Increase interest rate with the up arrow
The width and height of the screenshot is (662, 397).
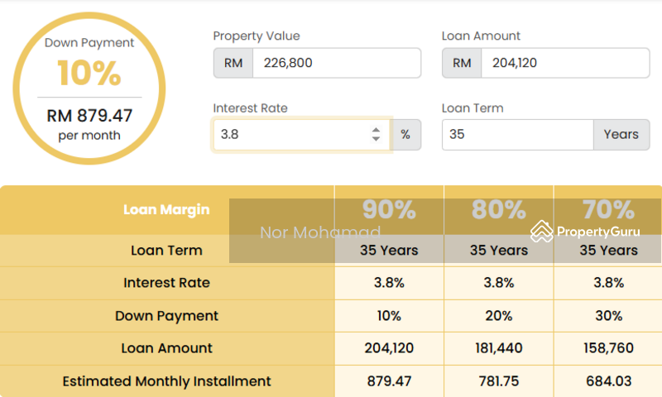[x=376, y=129]
